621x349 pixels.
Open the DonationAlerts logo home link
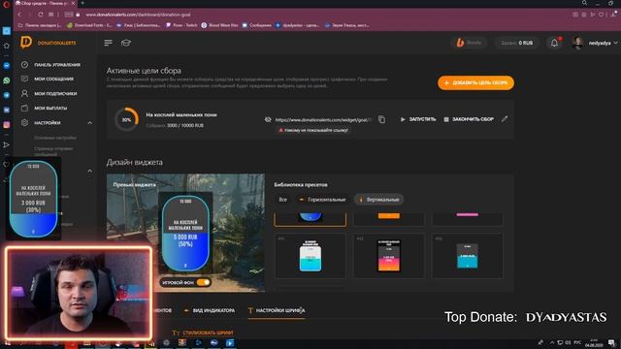(x=48, y=43)
